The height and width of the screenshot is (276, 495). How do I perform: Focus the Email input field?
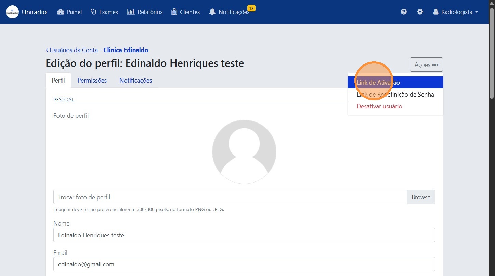coord(244,264)
